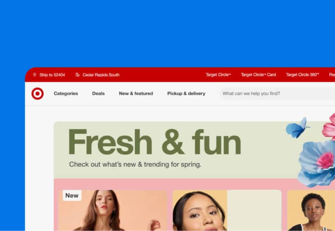
Task: Click the Fresh & fun banner headline
Action: point(154,142)
